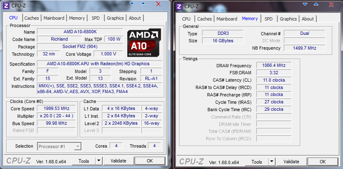Open the About tab in right window
The image size is (343, 169).
tap(308, 19)
